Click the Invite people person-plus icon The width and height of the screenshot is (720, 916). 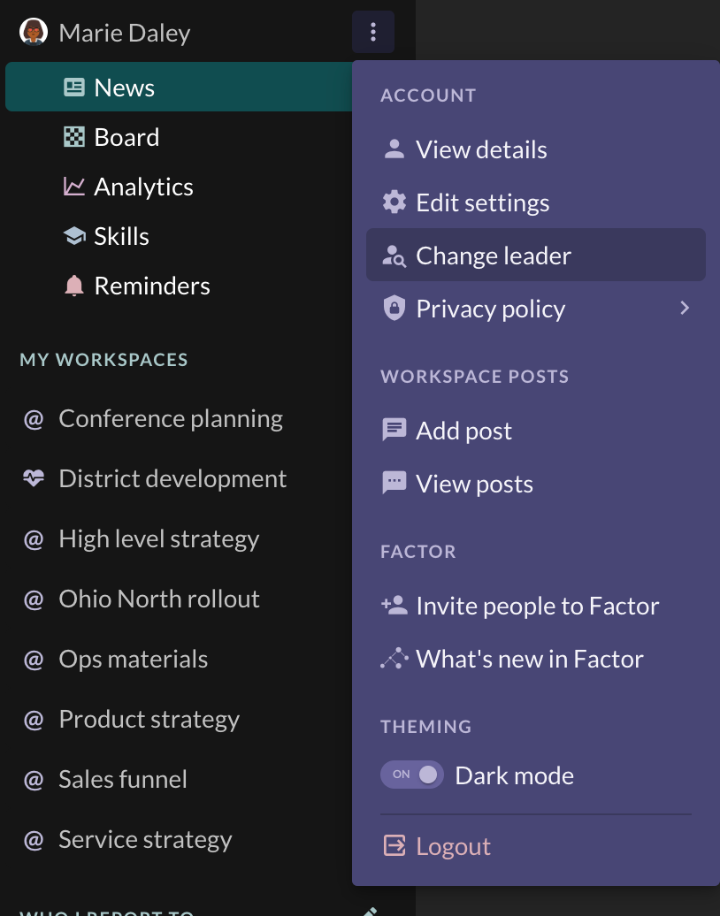[x=394, y=605]
